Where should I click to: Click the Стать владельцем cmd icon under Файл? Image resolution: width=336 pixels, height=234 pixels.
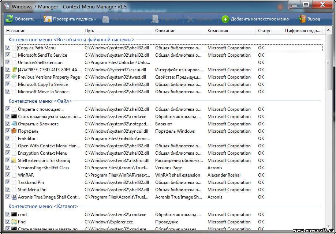pyautogui.click(x=14, y=116)
